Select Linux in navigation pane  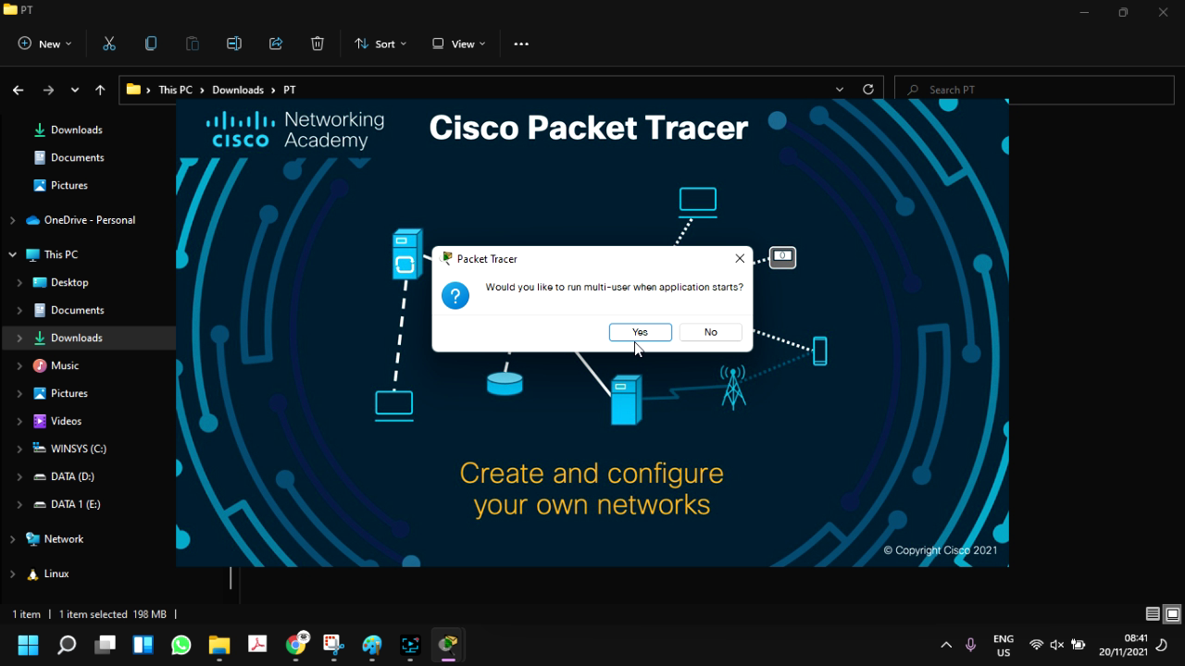tap(56, 573)
